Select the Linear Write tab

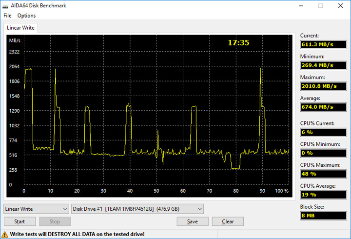[x=20, y=28]
